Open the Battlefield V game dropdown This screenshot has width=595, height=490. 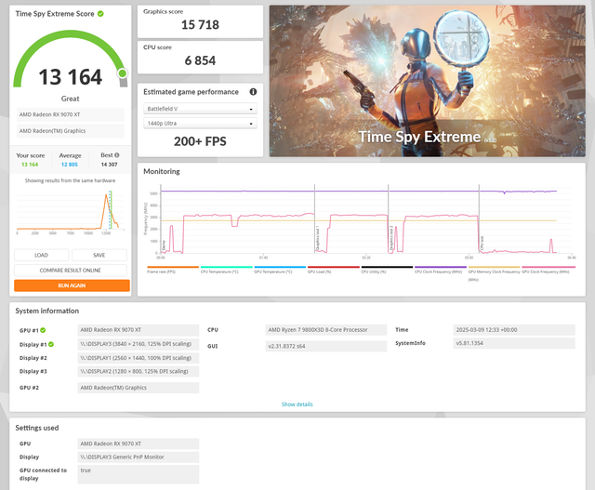coord(200,109)
